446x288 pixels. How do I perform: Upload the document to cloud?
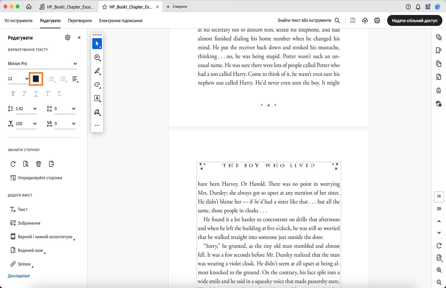pos(365,20)
